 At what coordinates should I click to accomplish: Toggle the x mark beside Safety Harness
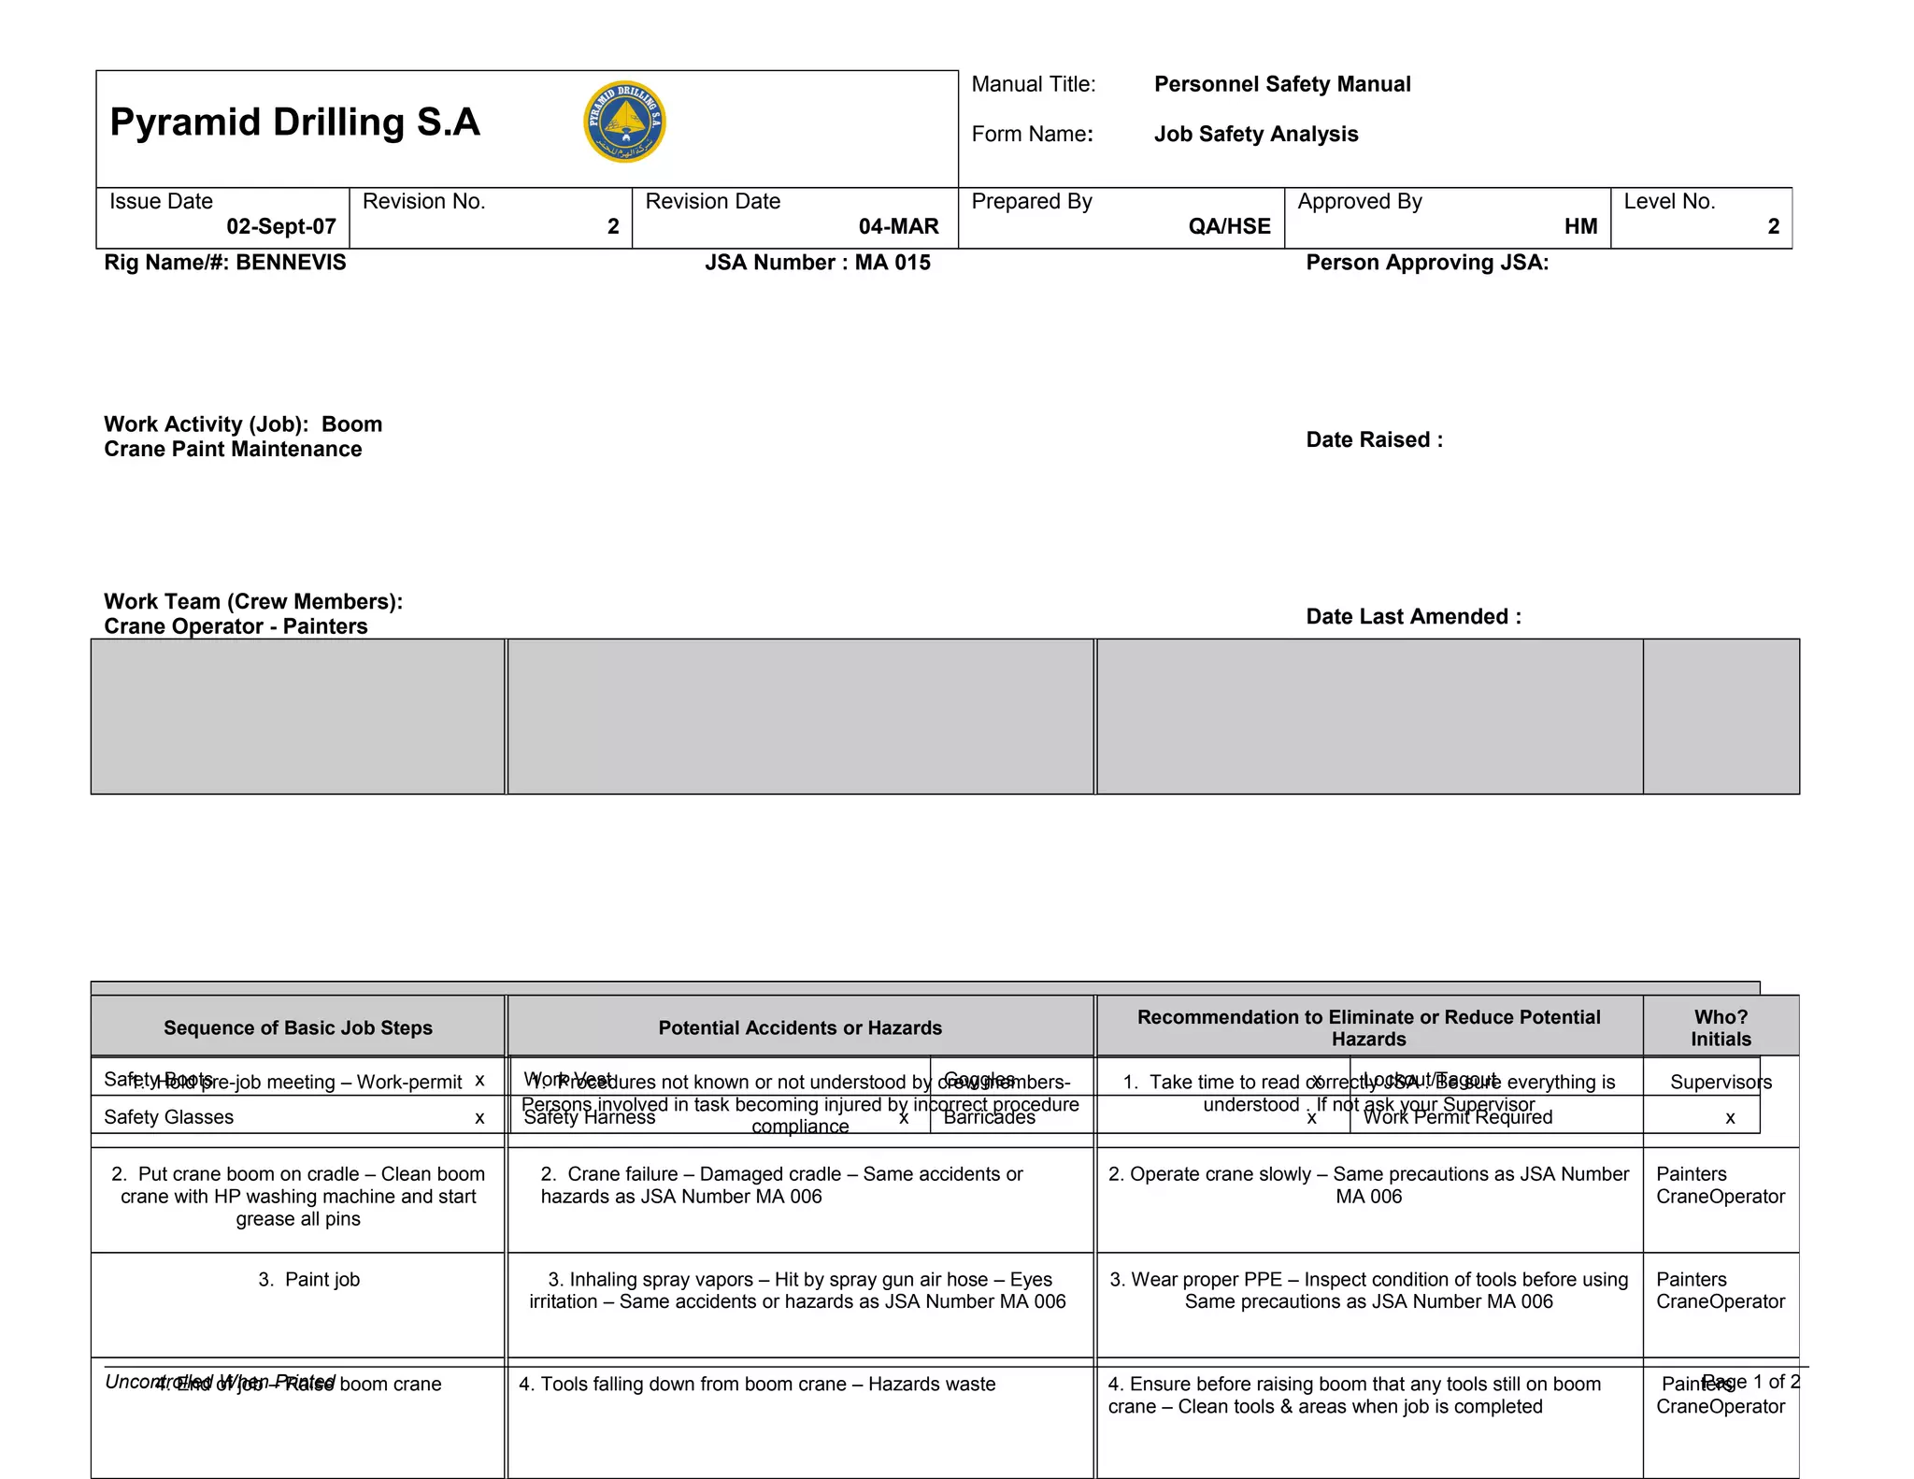[904, 1118]
